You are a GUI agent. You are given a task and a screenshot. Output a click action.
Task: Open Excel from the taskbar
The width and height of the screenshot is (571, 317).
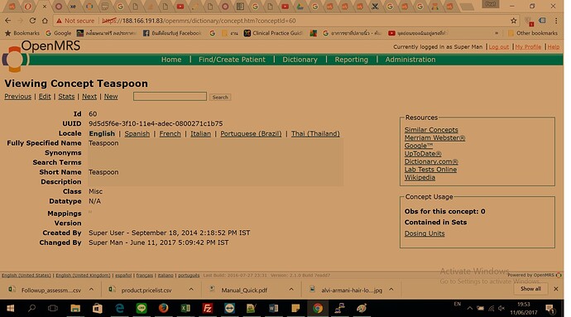click(185, 308)
